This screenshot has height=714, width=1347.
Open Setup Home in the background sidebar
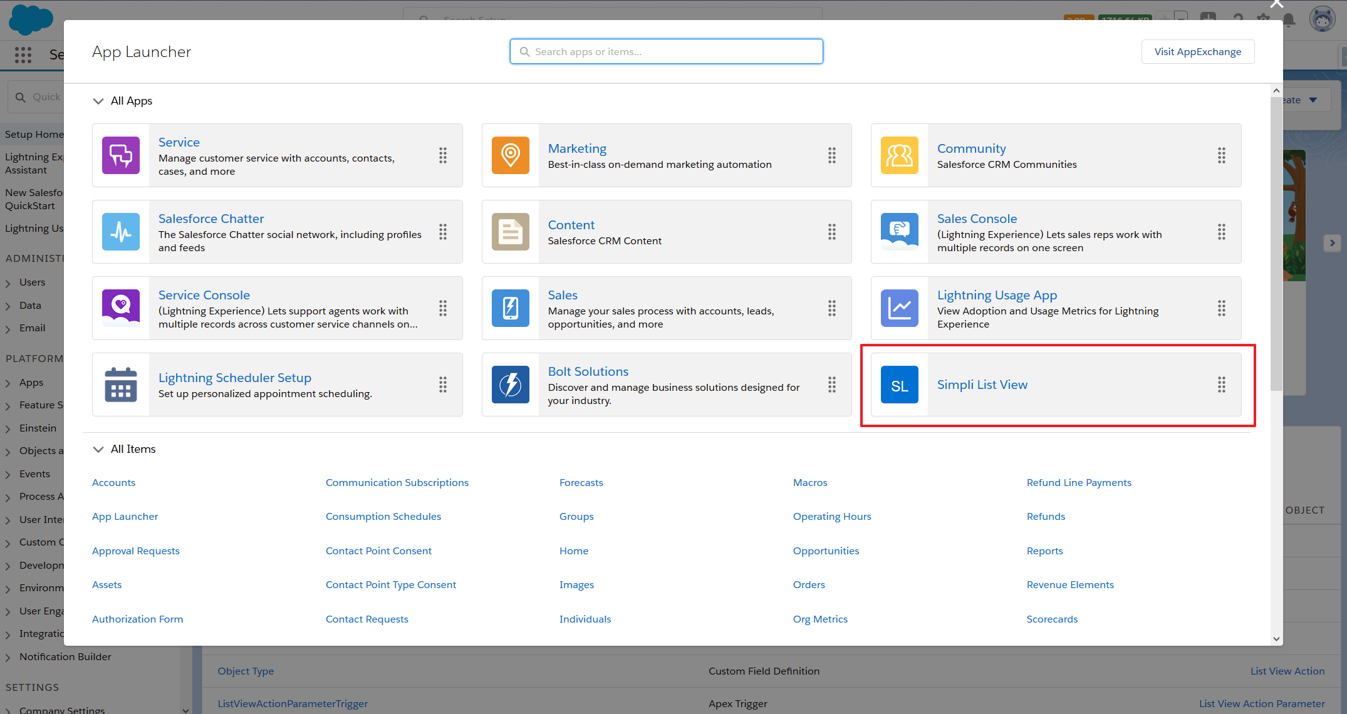pyautogui.click(x=34, y=134)
